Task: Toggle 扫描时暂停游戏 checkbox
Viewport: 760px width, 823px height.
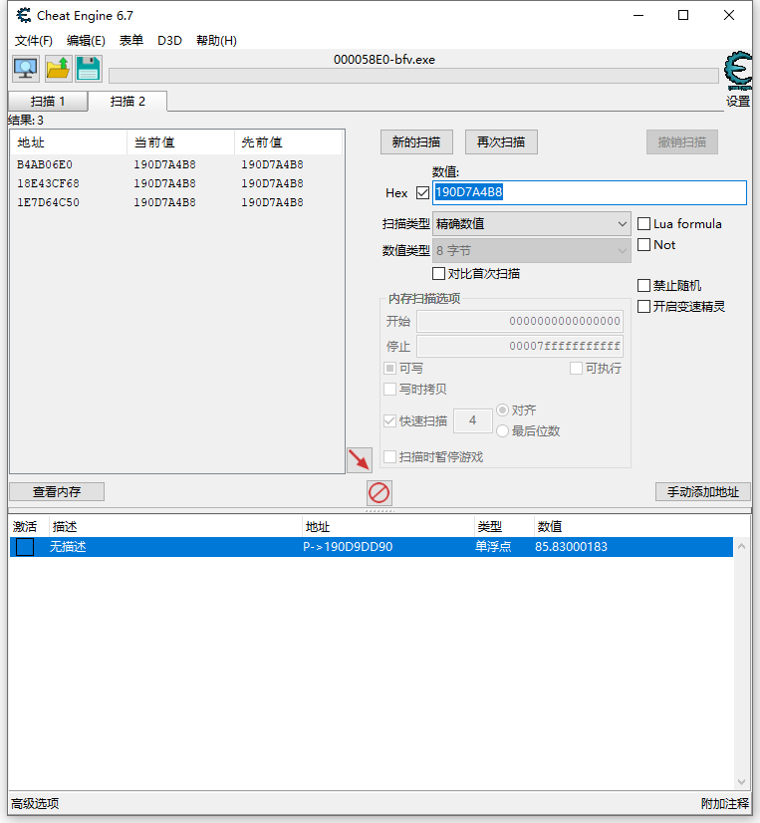Action: point(389,456)
